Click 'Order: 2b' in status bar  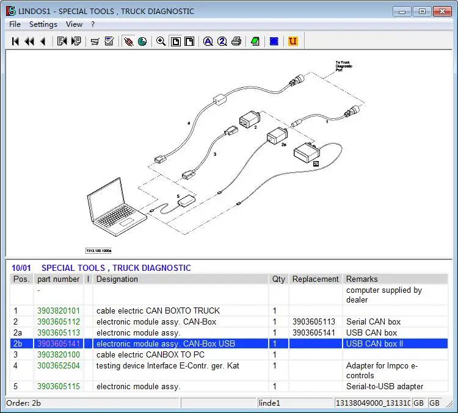[23, 403]
